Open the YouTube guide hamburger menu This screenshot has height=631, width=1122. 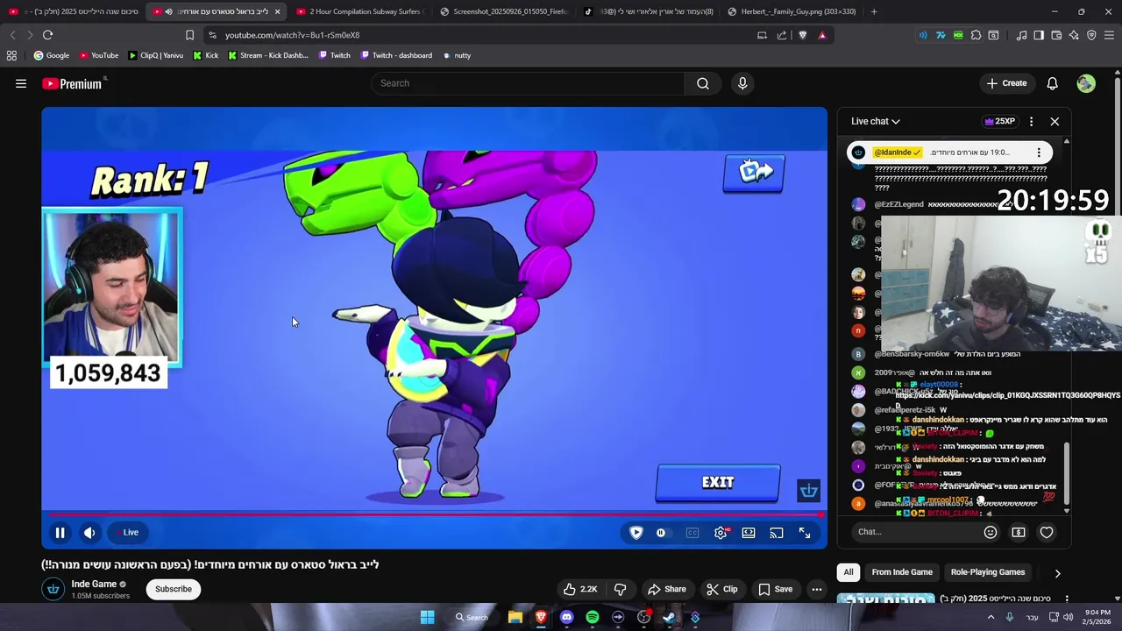pos(21,83)
